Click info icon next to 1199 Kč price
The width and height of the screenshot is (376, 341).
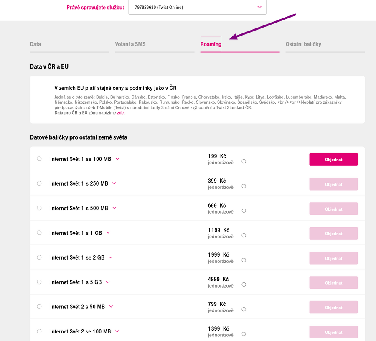[244, 235]
